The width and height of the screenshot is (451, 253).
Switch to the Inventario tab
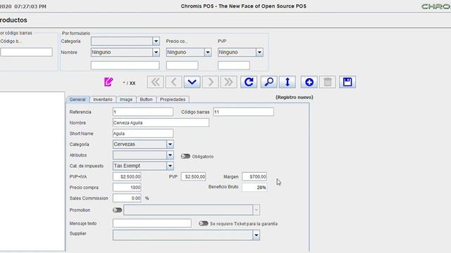tap(103, 99)
